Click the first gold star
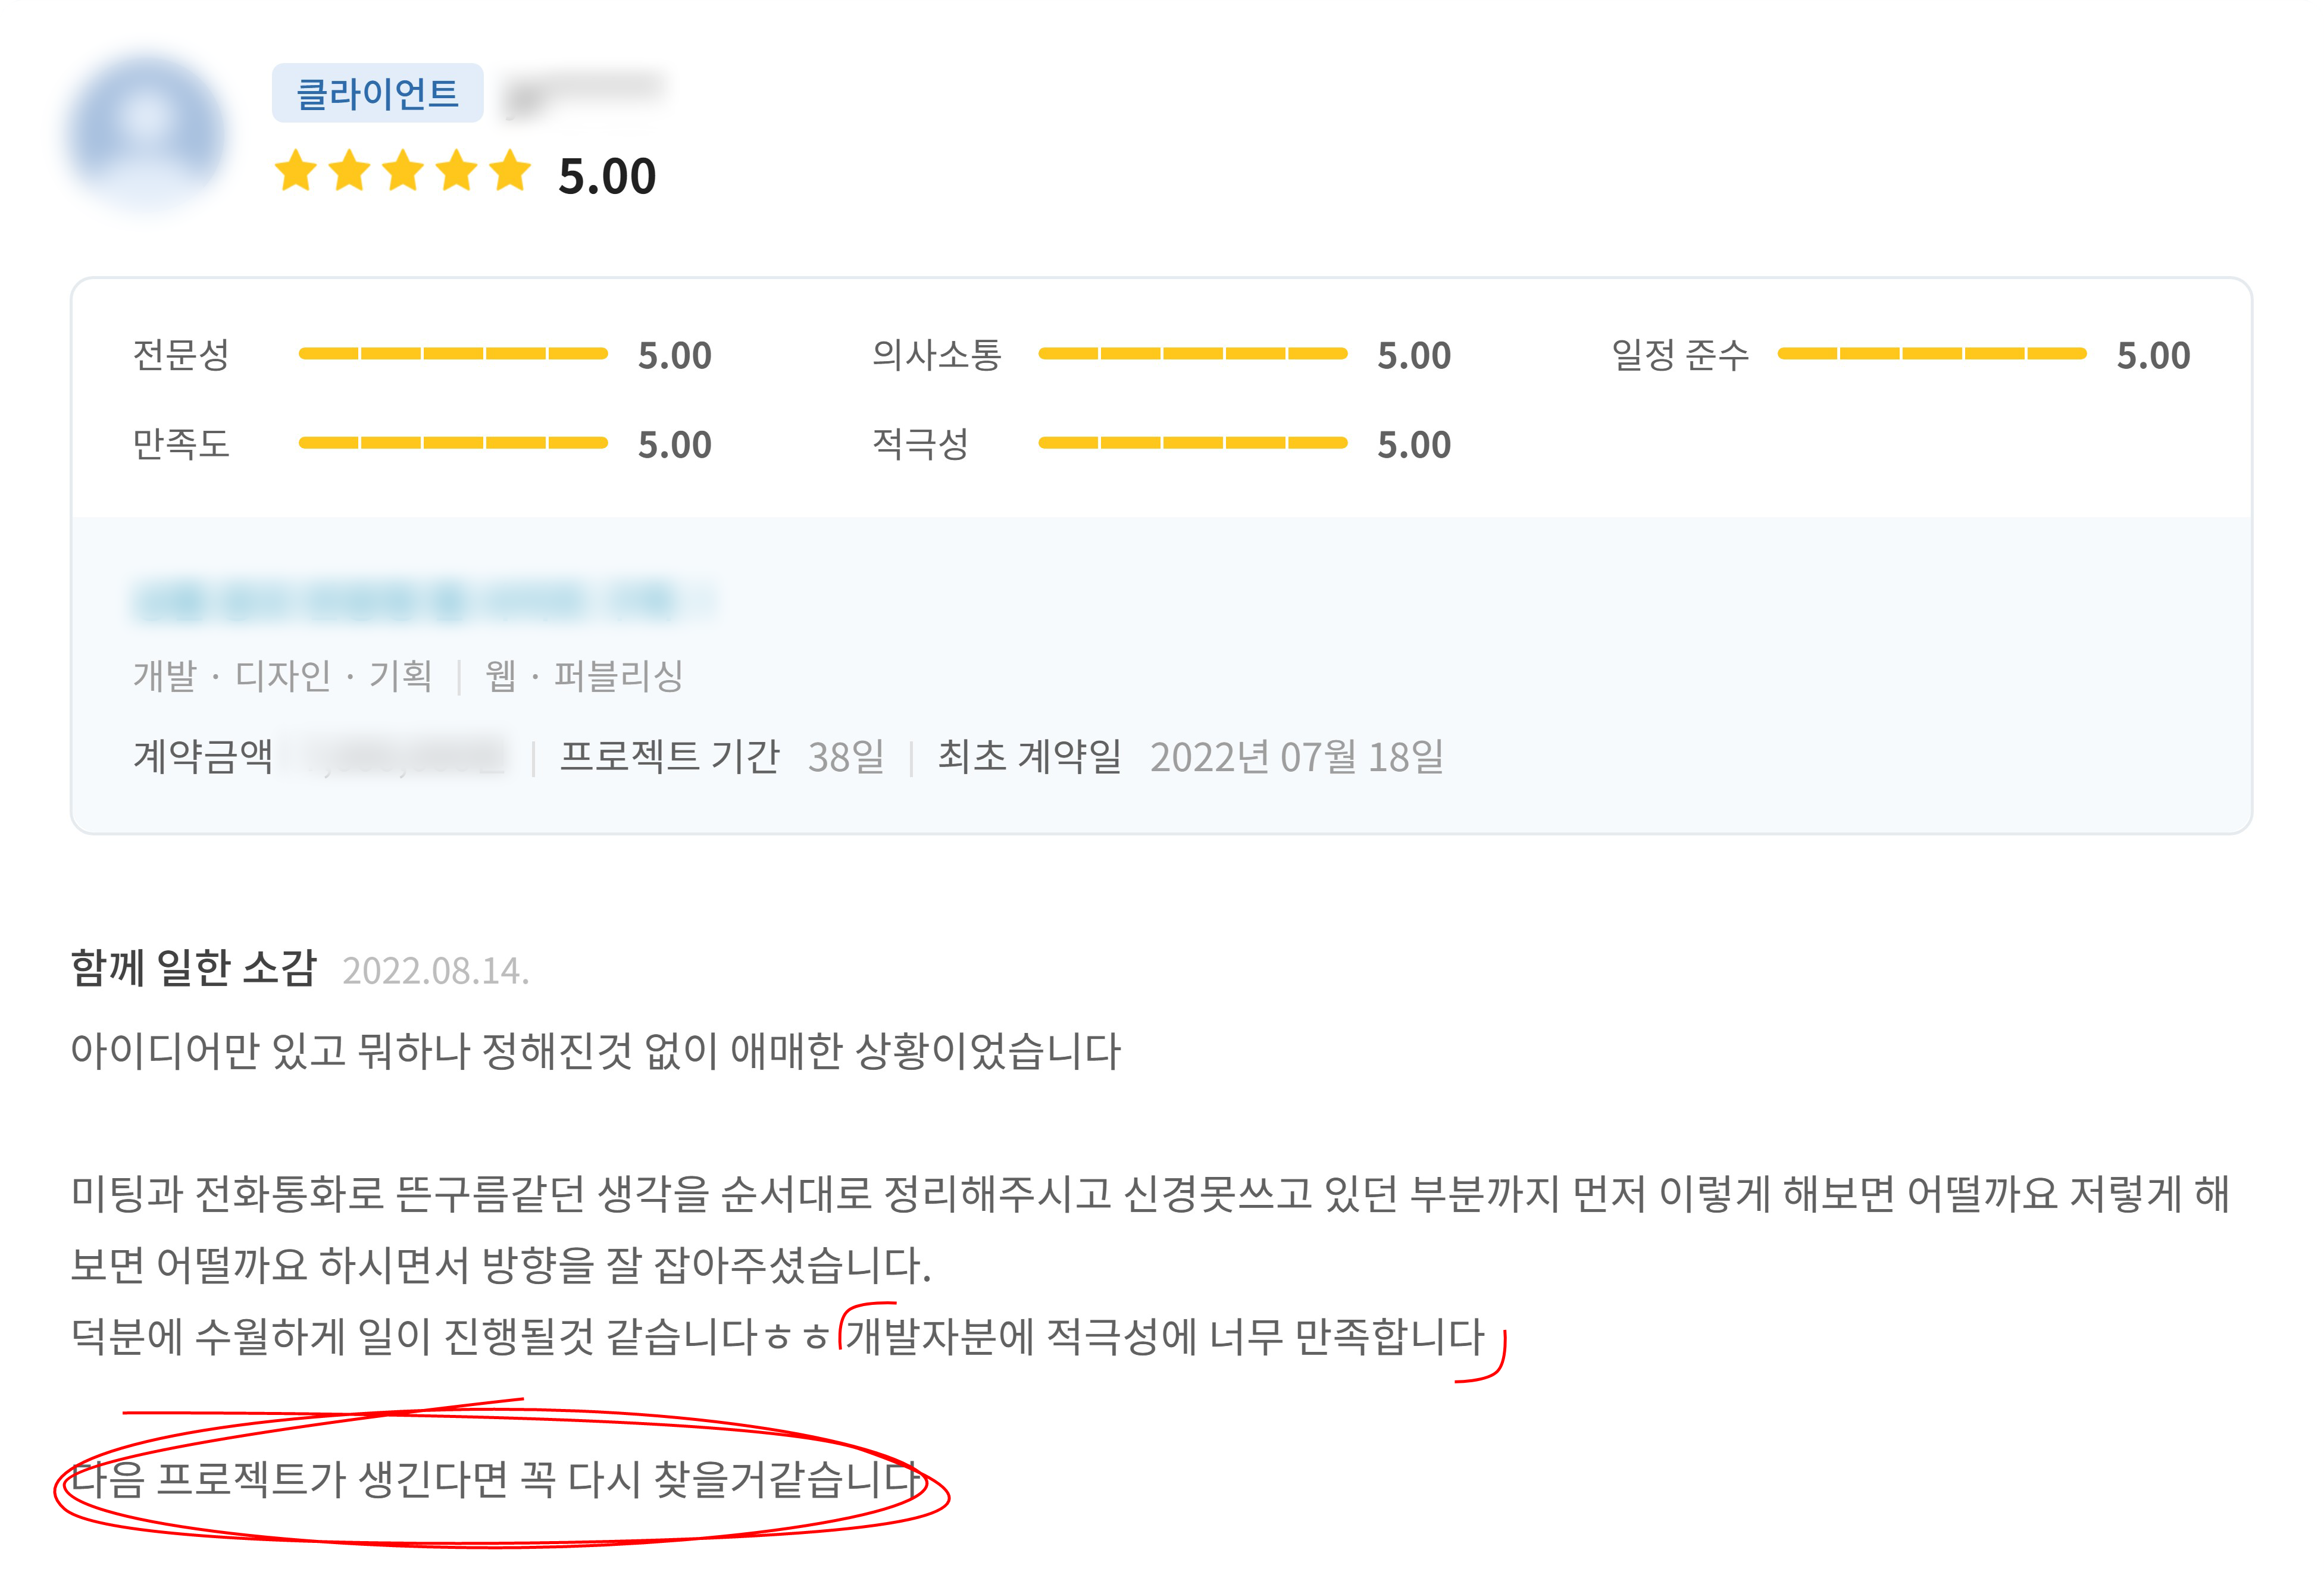The width and height of the screenshot is (2324, 1578). pyautogui.click(x=297, y=171)
